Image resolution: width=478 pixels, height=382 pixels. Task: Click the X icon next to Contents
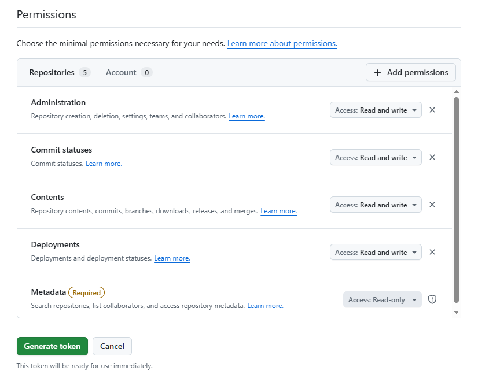point(432,205)
